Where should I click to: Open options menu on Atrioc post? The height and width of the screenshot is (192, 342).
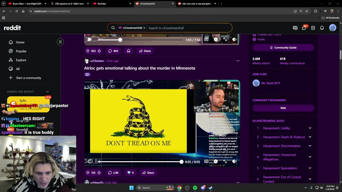[x=238, y=61]
